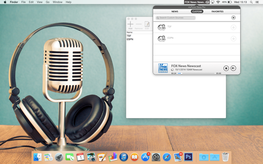Open Safari from the Dock
Screen dimensions: 263x164
pyautogui.click(x=167, y=157)
